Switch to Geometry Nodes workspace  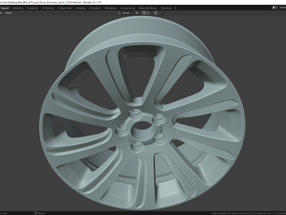click(148, 8)
